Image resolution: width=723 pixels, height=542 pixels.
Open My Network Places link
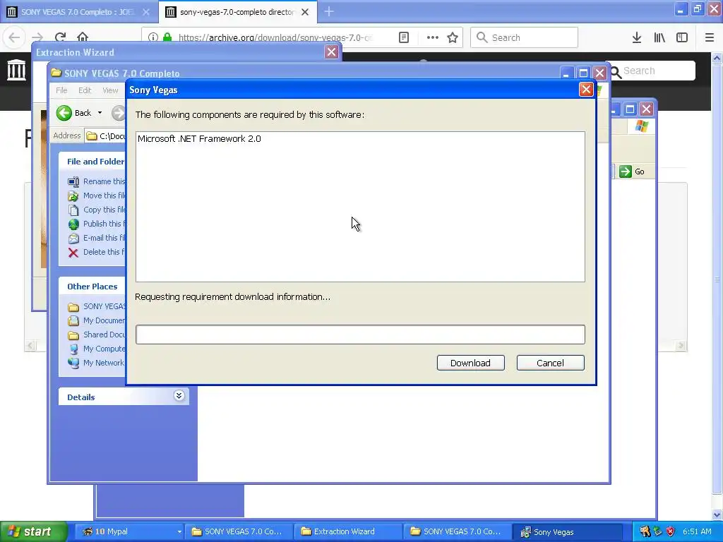(x=96, y=363)
